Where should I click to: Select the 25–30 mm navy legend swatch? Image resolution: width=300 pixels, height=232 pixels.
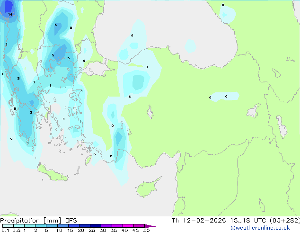tap(95, 226)
